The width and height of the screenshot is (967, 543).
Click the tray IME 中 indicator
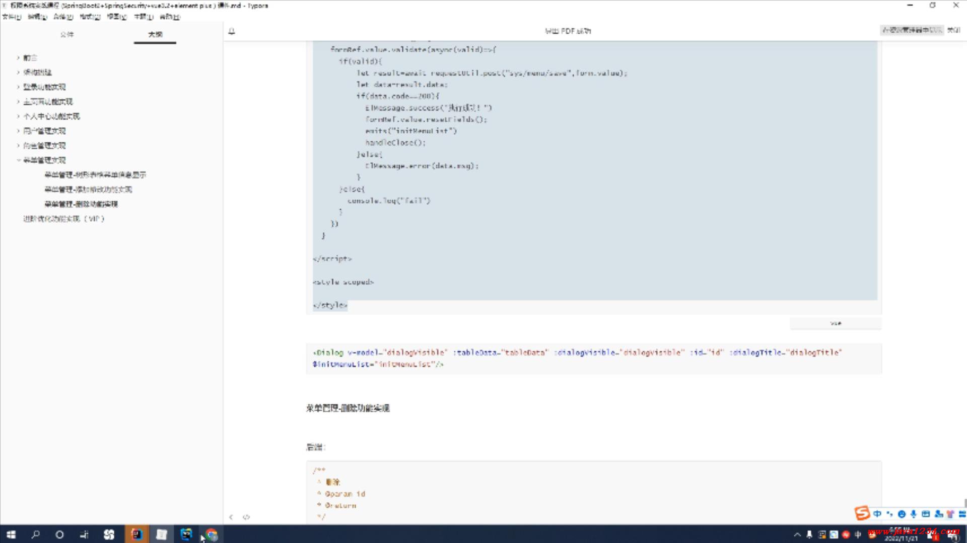[858, 534]
